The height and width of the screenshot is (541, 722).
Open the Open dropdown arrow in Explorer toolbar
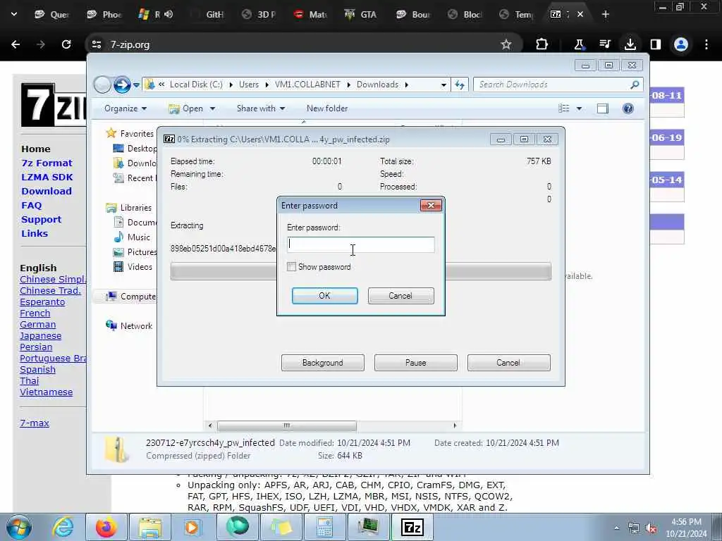click(x=213, y=108)
